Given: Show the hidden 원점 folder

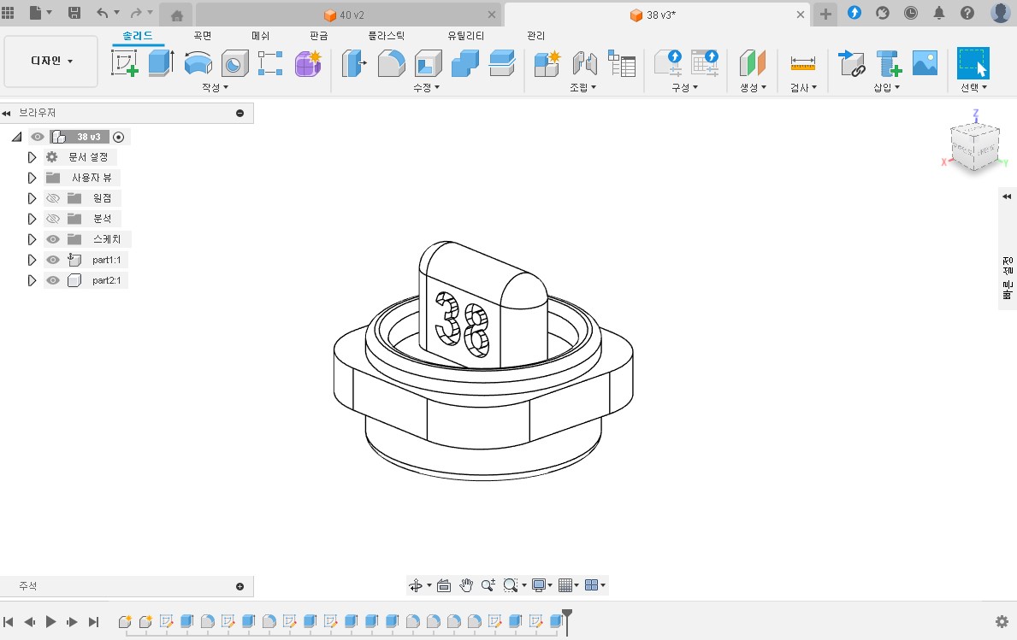Looking at the screenshot, I should click(53, 198).
